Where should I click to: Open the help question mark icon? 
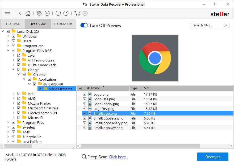coord(66,13)
